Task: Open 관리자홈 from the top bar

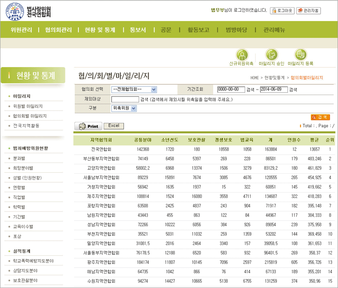Action: (308, 10)
